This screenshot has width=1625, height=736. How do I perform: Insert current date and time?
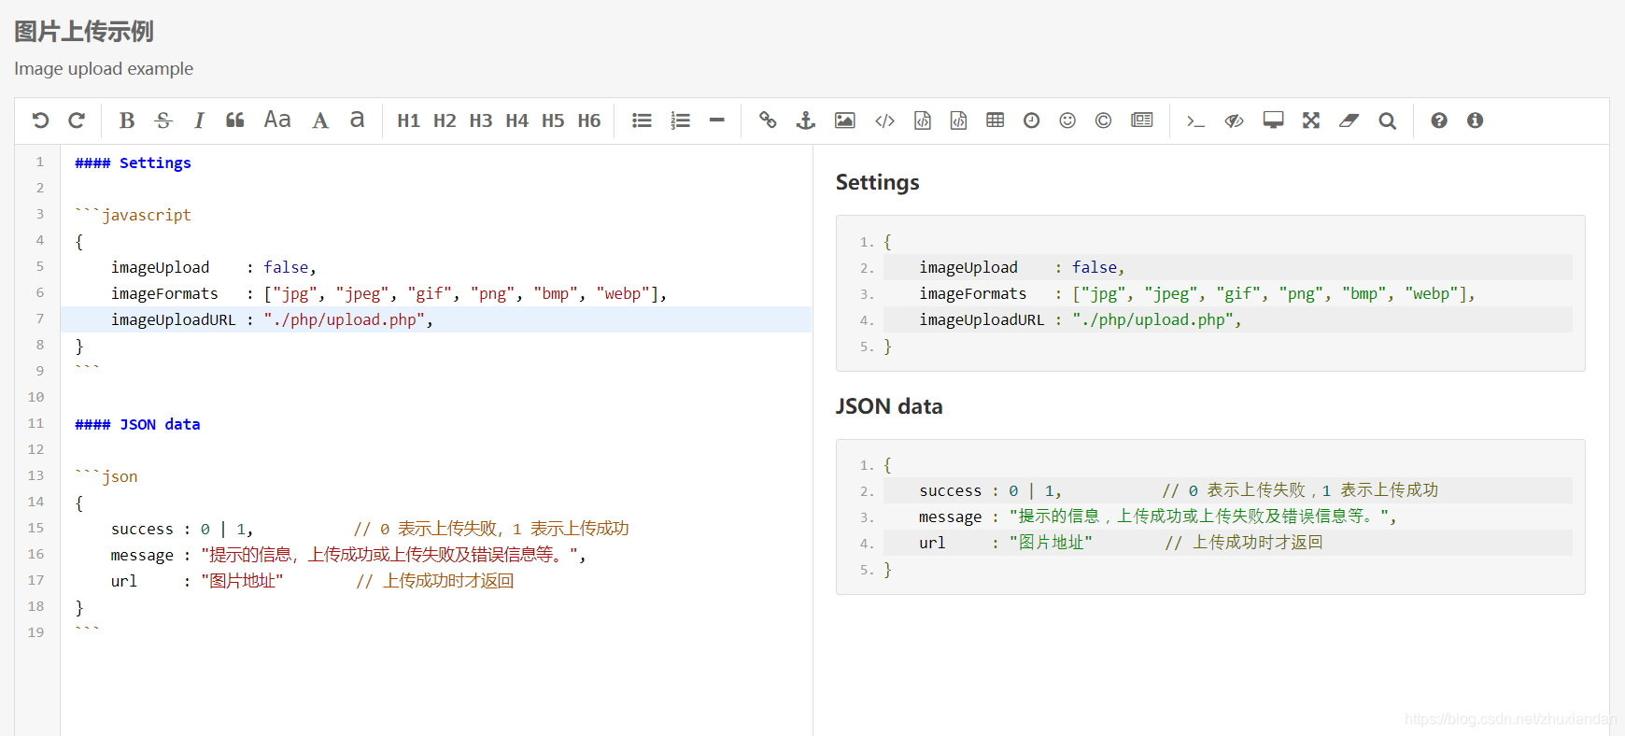click(1032, 120)
